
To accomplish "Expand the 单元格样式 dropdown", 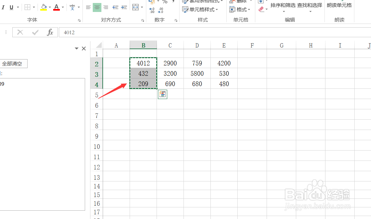I will [x=217, y=10].
